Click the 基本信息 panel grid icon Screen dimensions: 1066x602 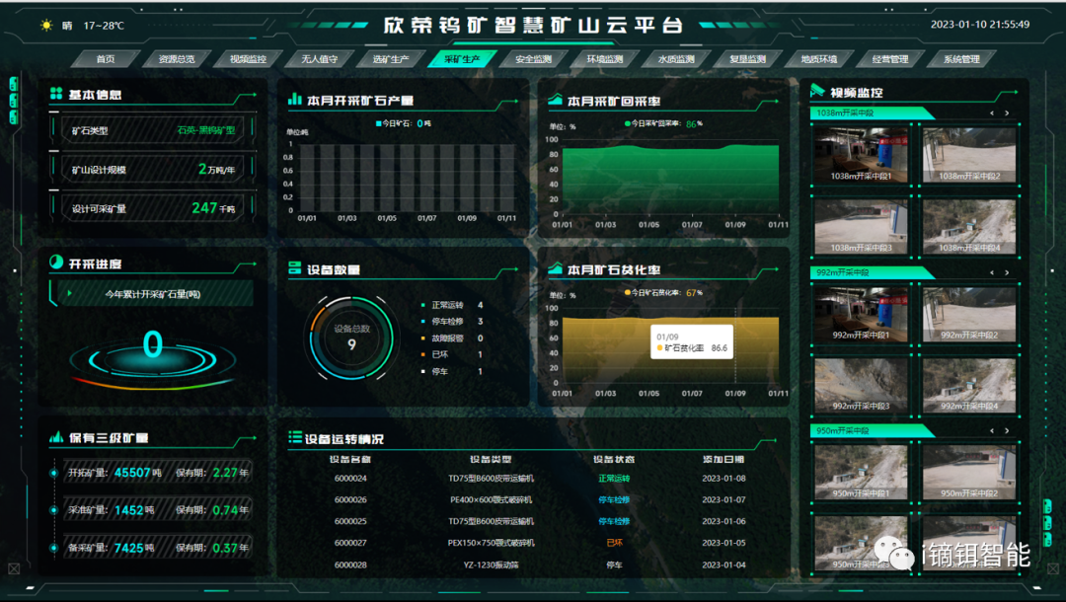(x=56, y=95)
